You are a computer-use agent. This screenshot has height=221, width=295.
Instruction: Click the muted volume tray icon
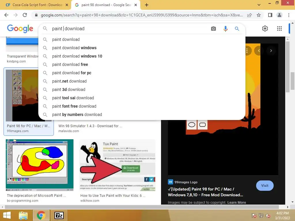268,216
